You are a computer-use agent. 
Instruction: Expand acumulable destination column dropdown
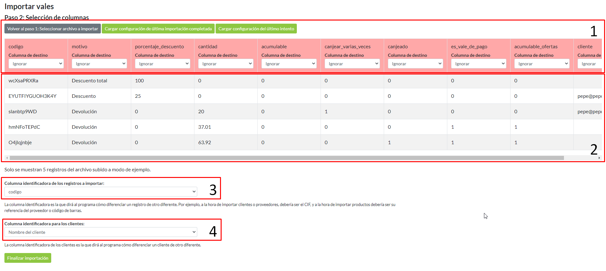289,64
